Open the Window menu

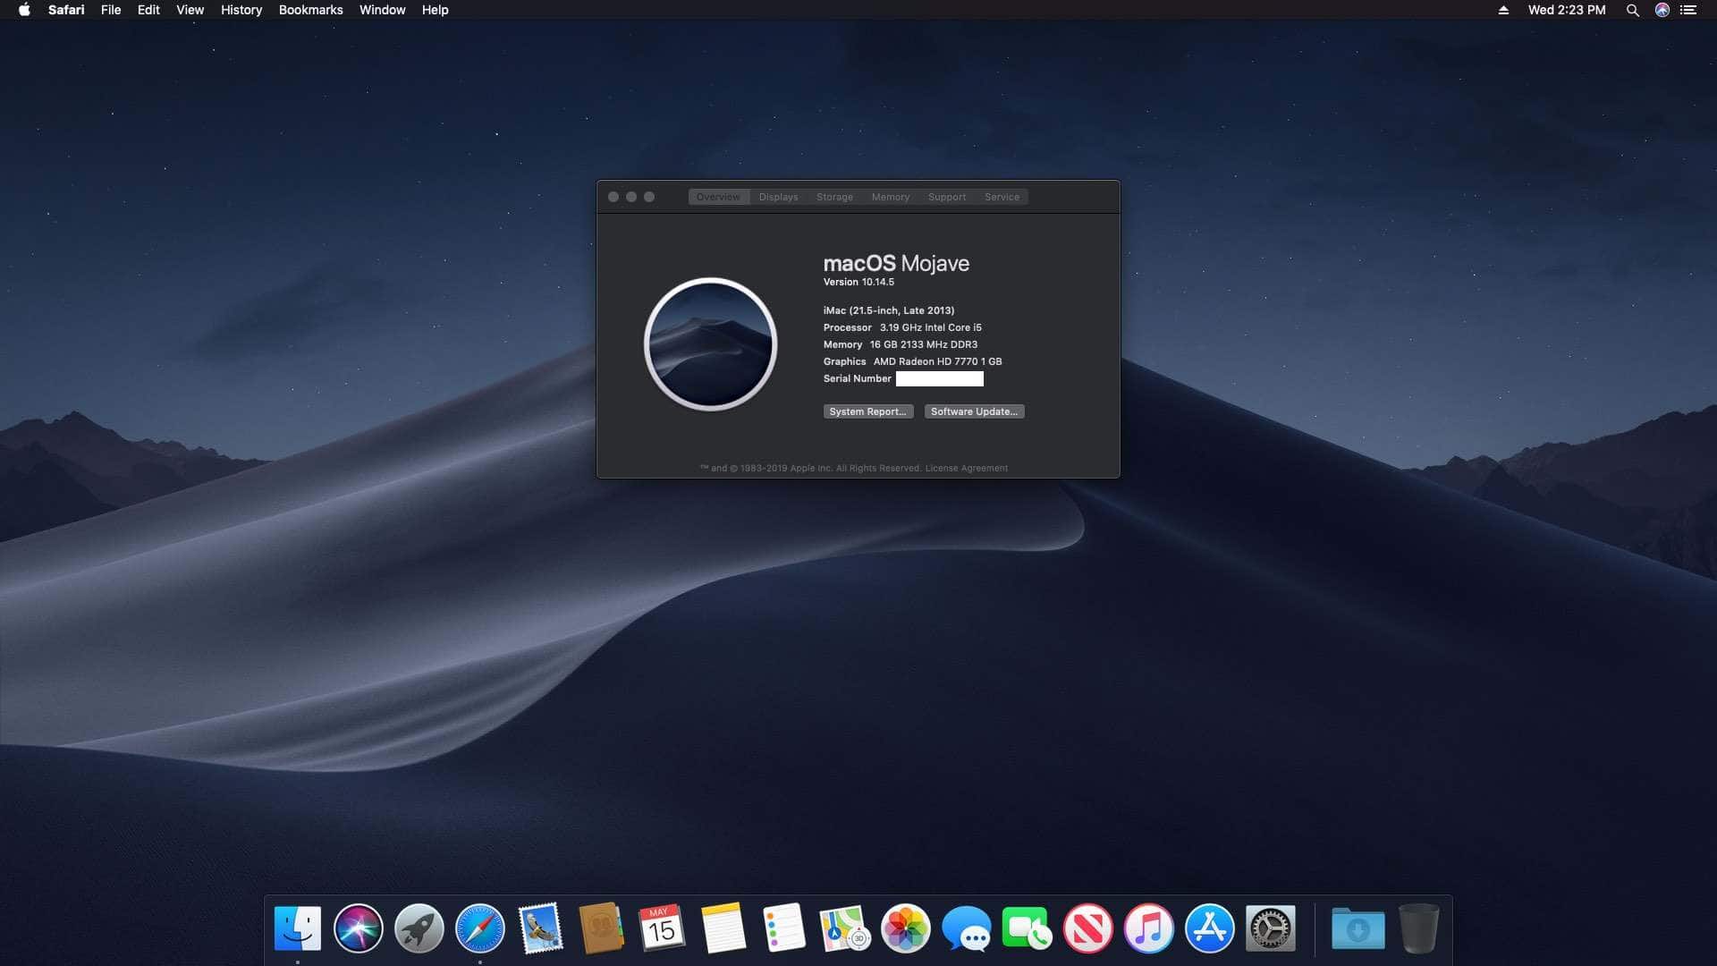coord(382,10)
